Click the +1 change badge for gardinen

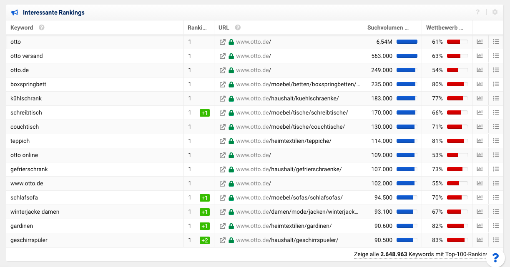(204, 226)
